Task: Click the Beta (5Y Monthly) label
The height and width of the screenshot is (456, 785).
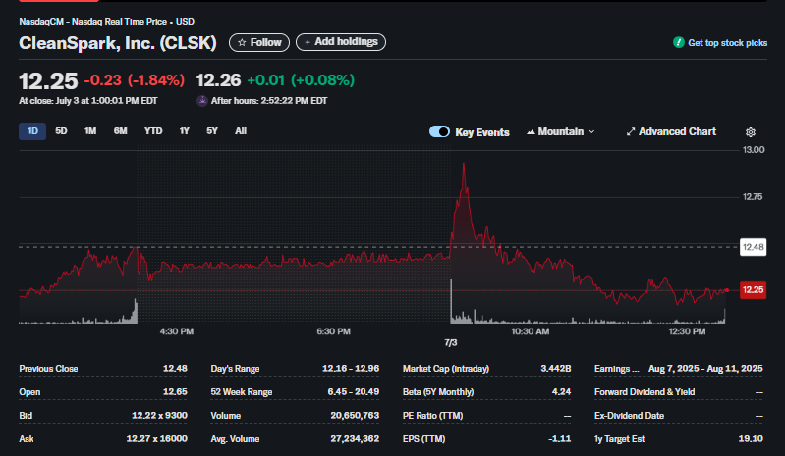Action: tap(438, 392)
